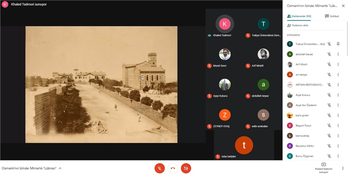Mute Burcu Özgüven in participants list
The height and width of the screenshot is (175, 348).
click(x=329, y=156)
